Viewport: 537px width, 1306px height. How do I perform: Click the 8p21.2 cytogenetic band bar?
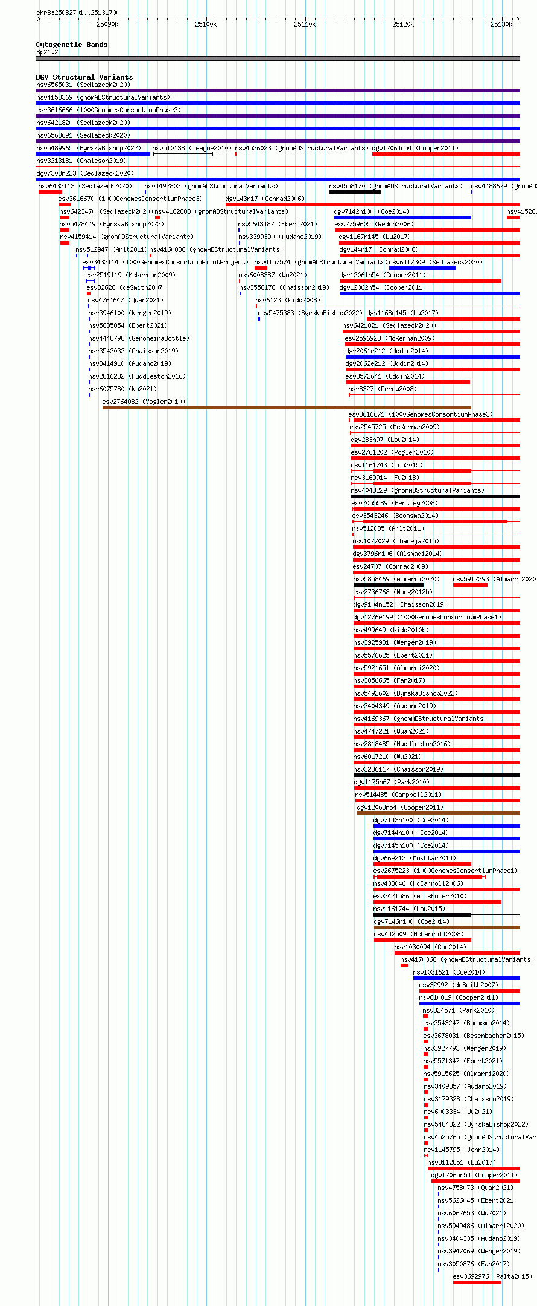(278, 59)
